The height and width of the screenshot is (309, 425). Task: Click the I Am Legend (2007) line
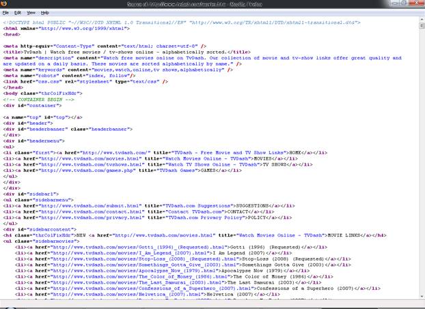coord(154,253)
